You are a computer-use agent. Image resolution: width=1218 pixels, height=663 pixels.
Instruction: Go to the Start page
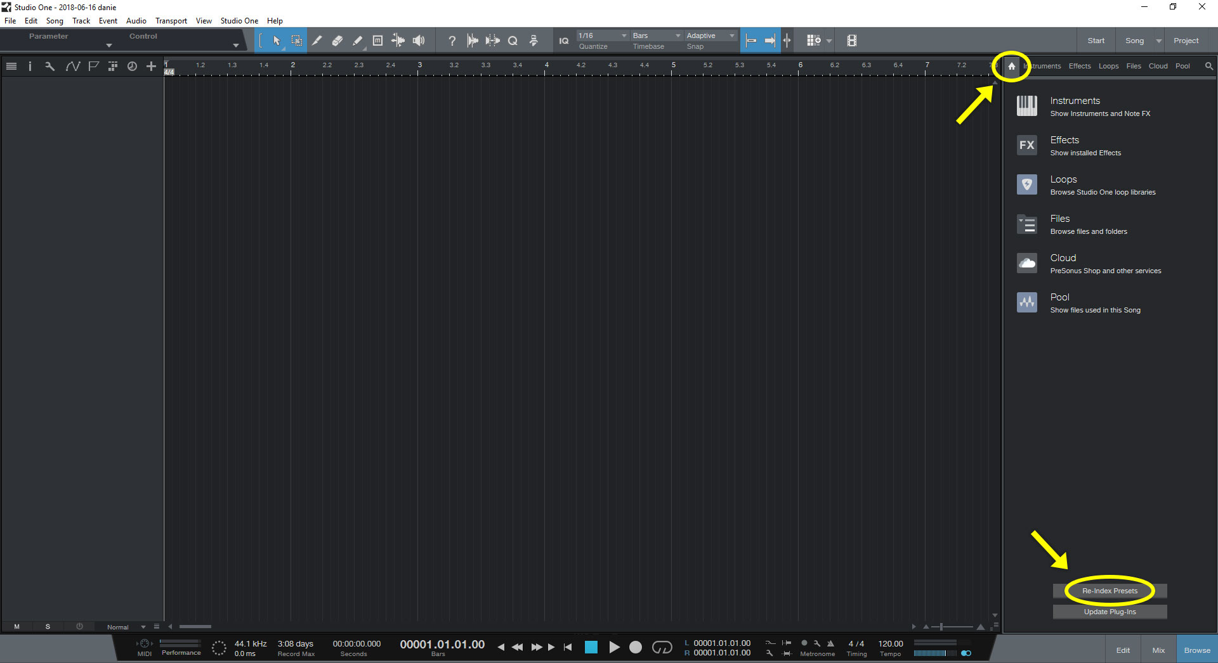point(1096,41)
